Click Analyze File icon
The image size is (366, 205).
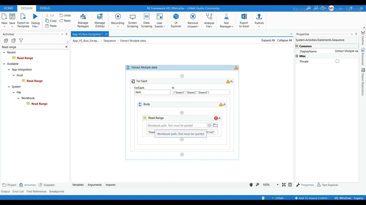209,17
